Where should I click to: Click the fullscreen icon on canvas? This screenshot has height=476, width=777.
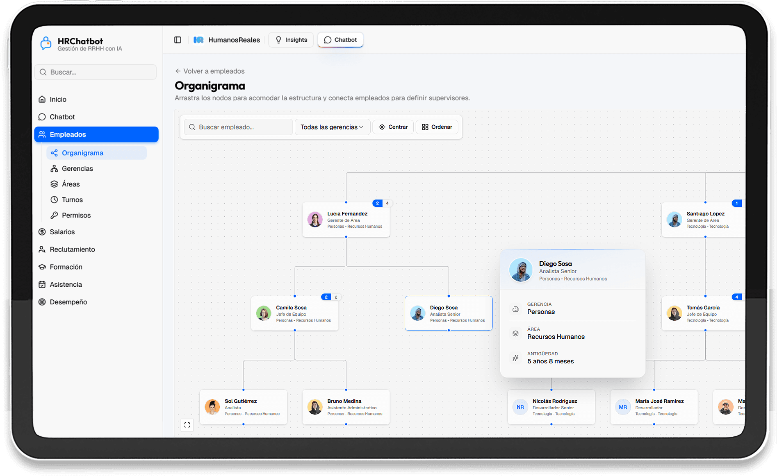pyautogui.click(x=187, y=425)
